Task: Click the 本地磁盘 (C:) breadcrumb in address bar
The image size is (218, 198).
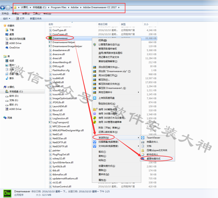Action: point(39,7)
